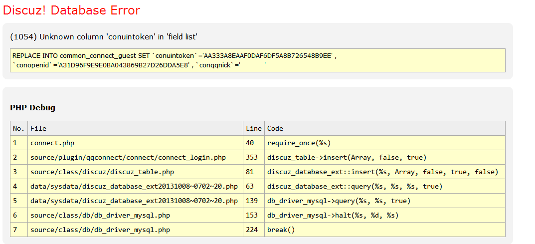
Task: Click the require_once(%s) code cell
Action: 299,143
